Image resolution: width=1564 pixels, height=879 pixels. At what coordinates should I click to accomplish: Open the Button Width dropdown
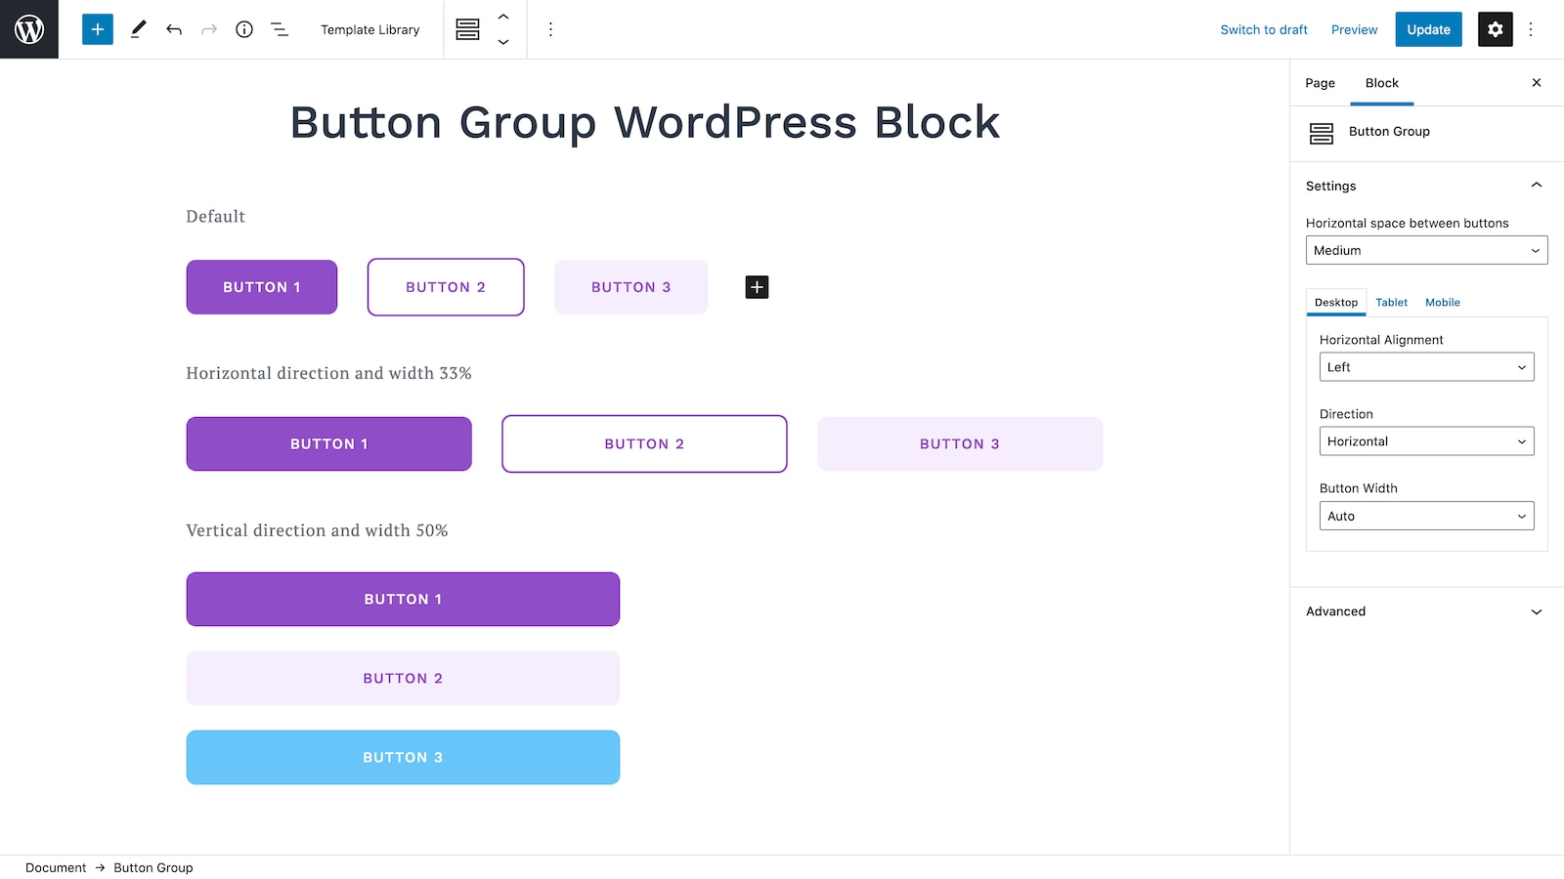[x=1426, y=516]
